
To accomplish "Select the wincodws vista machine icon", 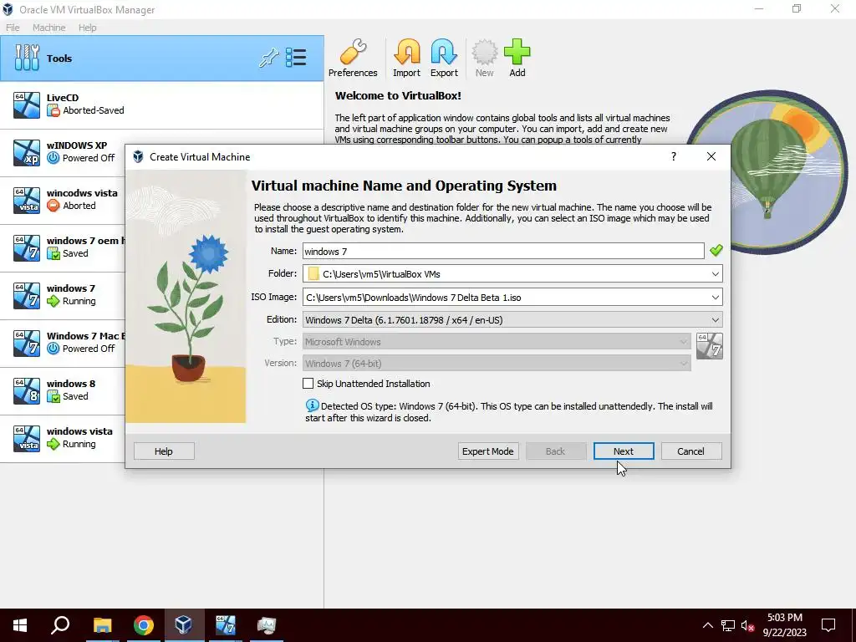I will click(27, 201).
